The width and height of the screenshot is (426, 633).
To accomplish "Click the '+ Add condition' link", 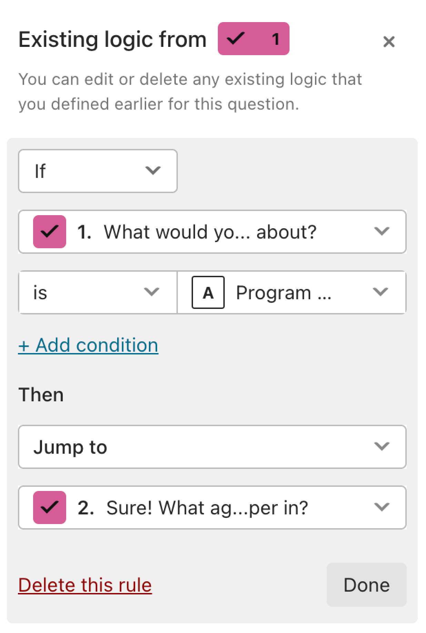I will (x=88, y=345).
